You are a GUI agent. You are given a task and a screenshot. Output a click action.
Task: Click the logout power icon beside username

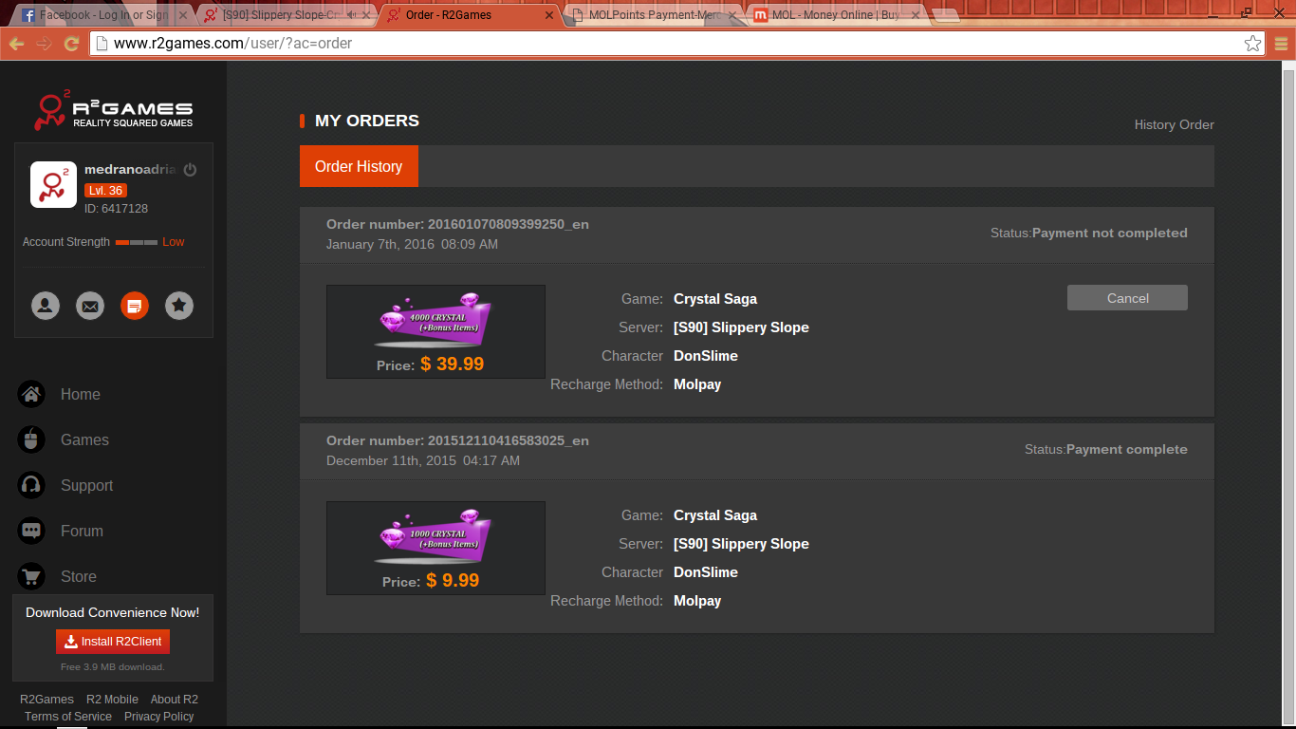(190, 170)
